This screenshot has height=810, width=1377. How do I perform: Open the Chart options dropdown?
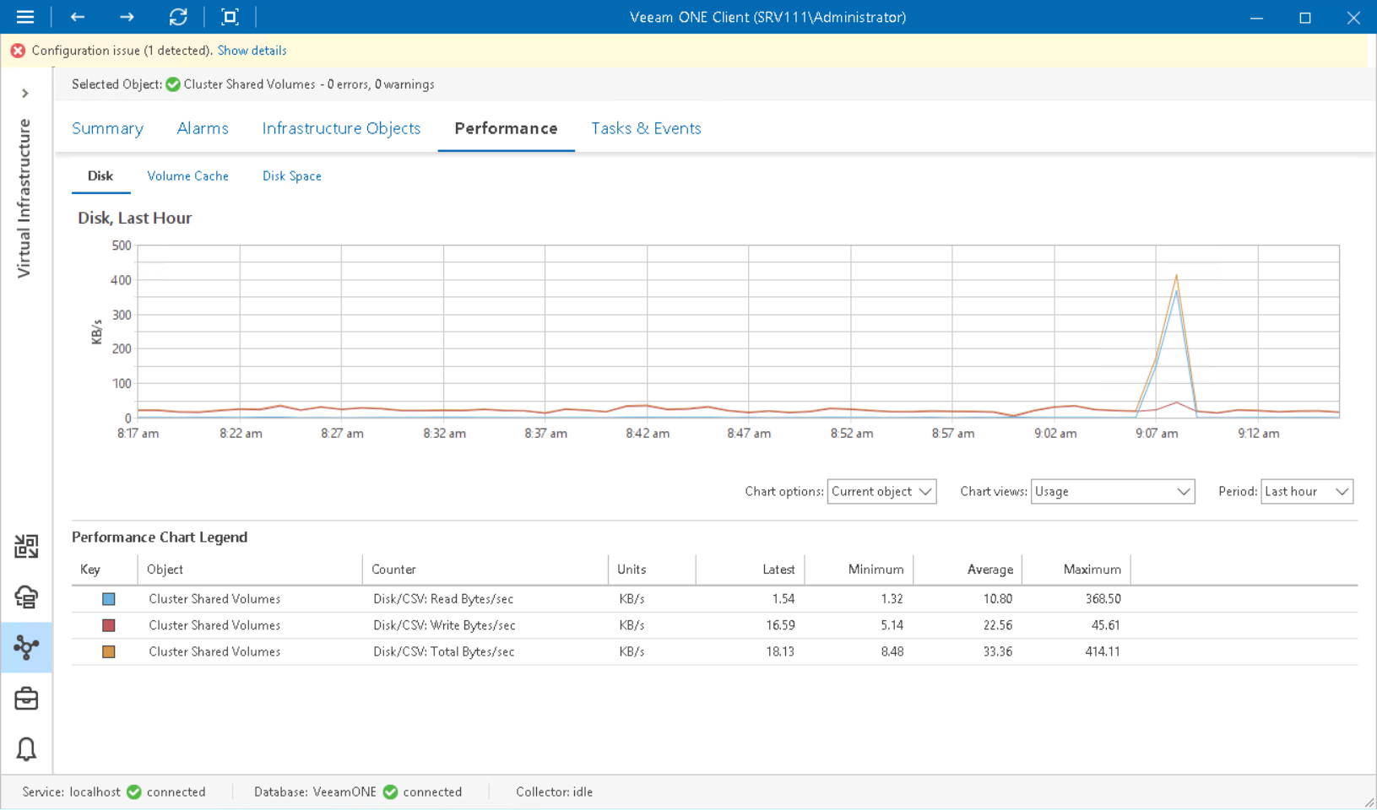coord(881,491)
